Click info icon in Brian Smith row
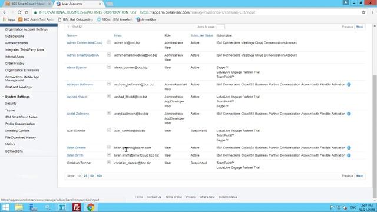Screen dimensions: 377x212 [x=349, y=155]
